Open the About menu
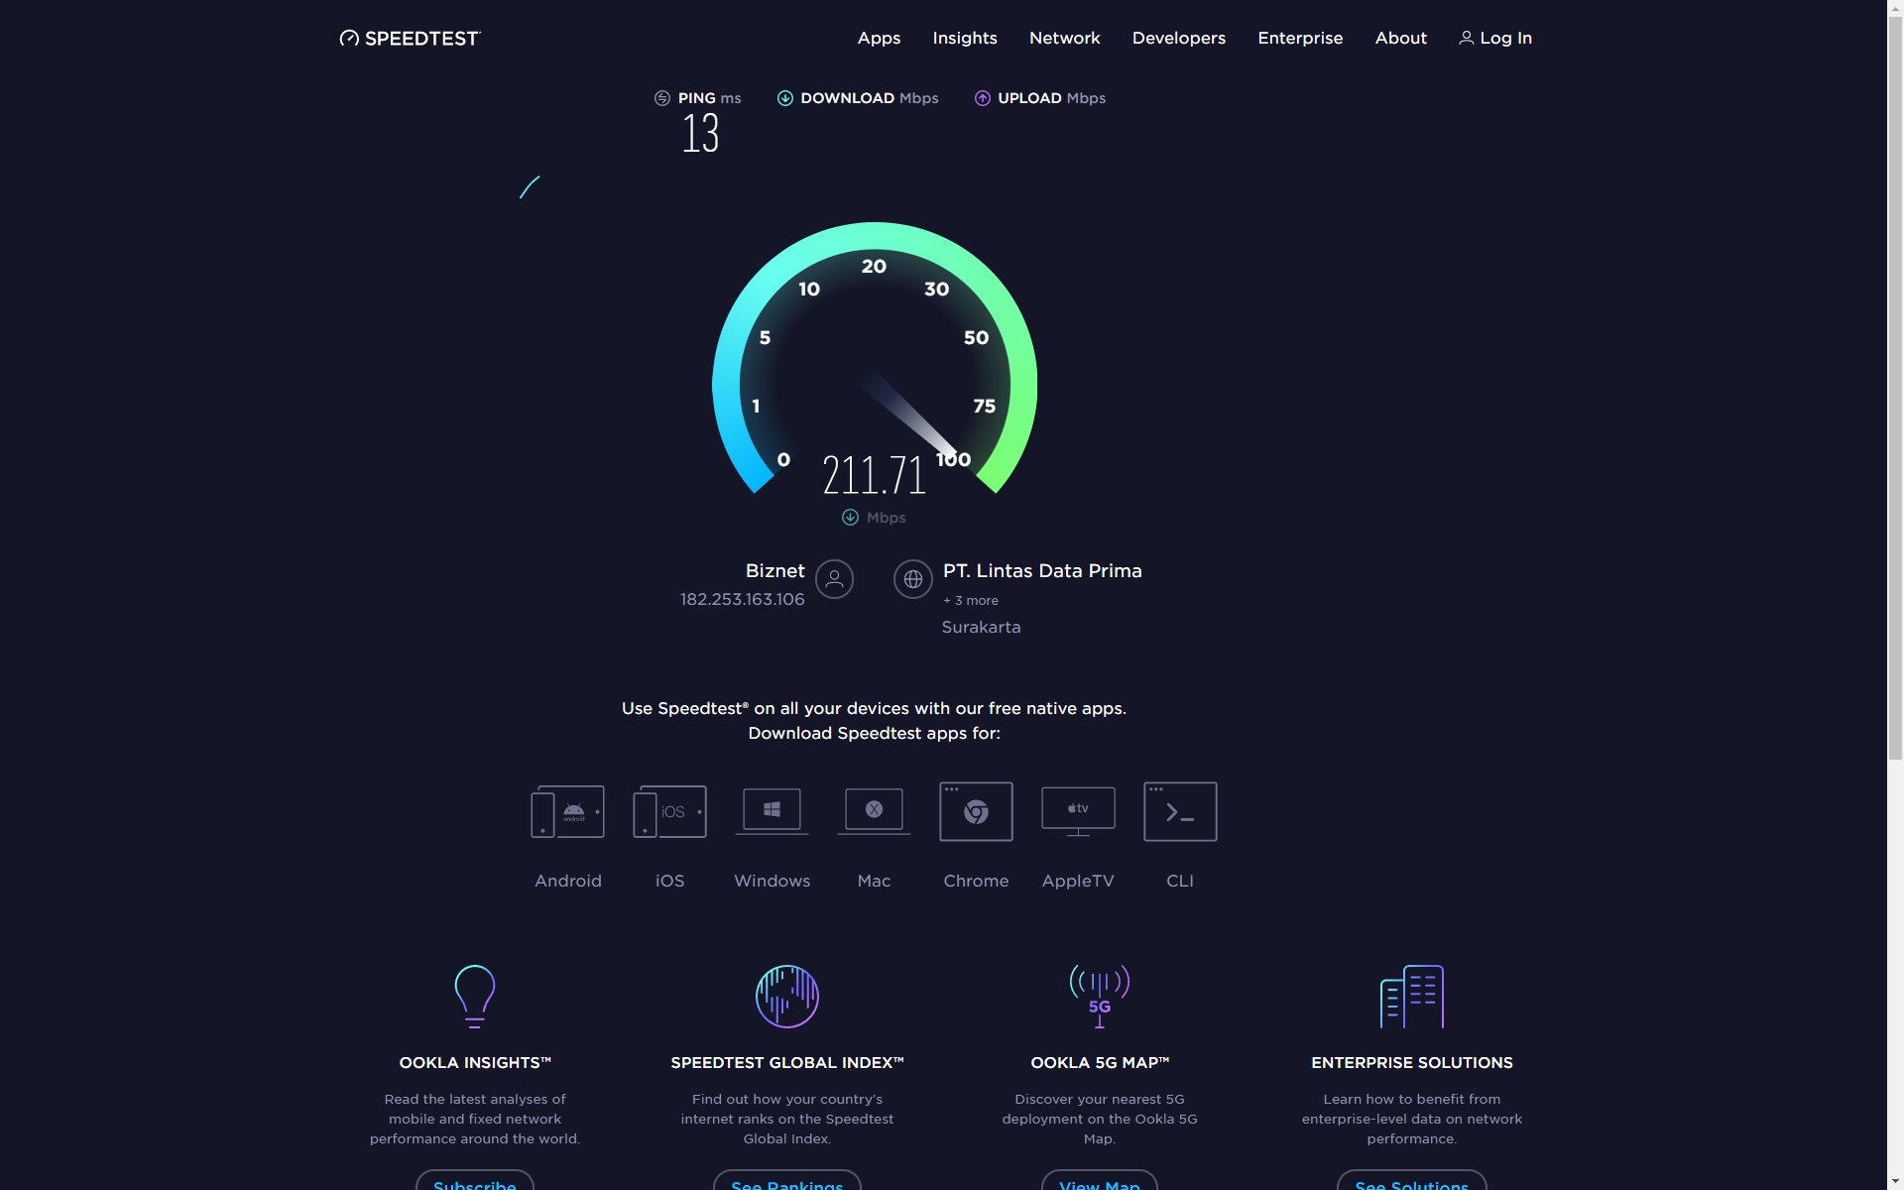 (1401, 38)
